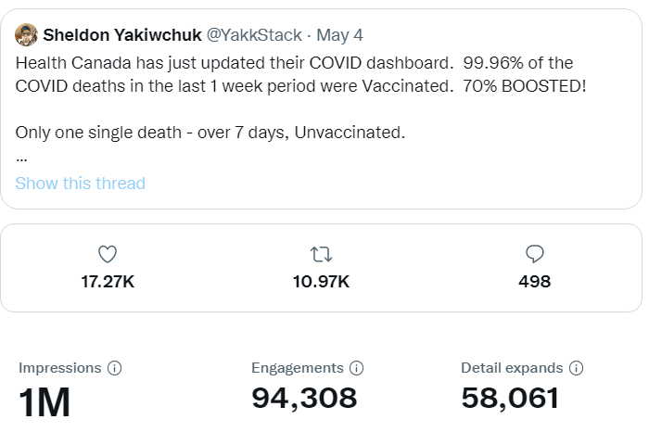Click the Impressions label text

[59, 368]
